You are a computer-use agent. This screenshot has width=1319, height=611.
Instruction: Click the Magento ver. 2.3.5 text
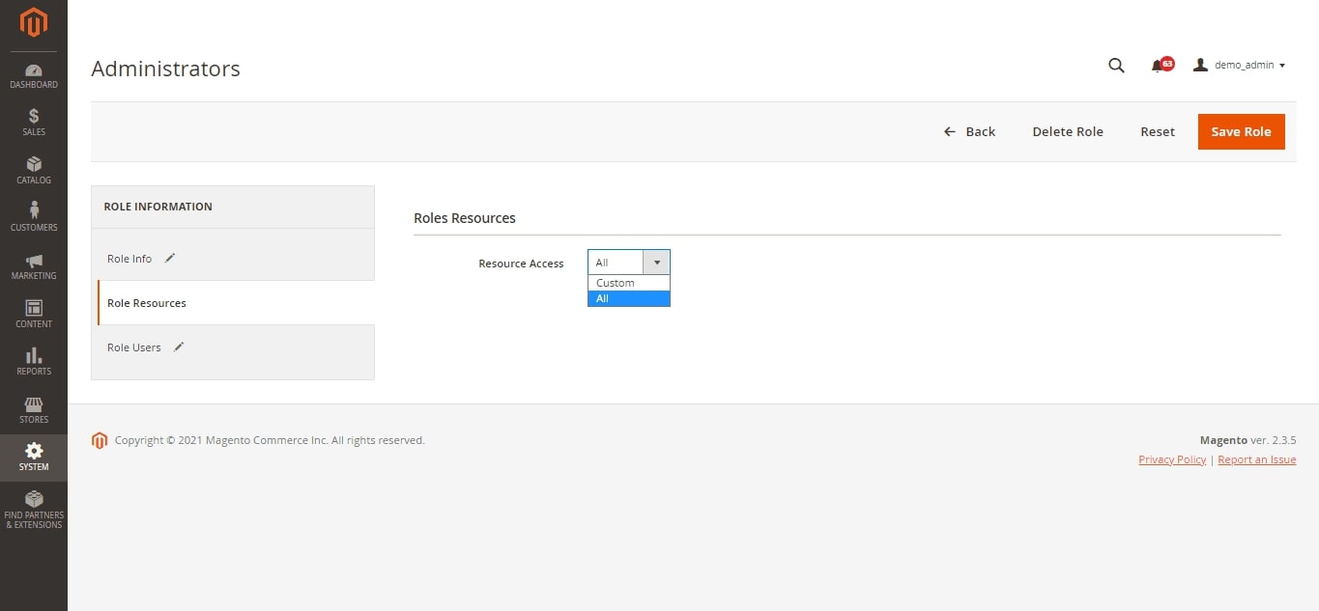[1247, 440]
